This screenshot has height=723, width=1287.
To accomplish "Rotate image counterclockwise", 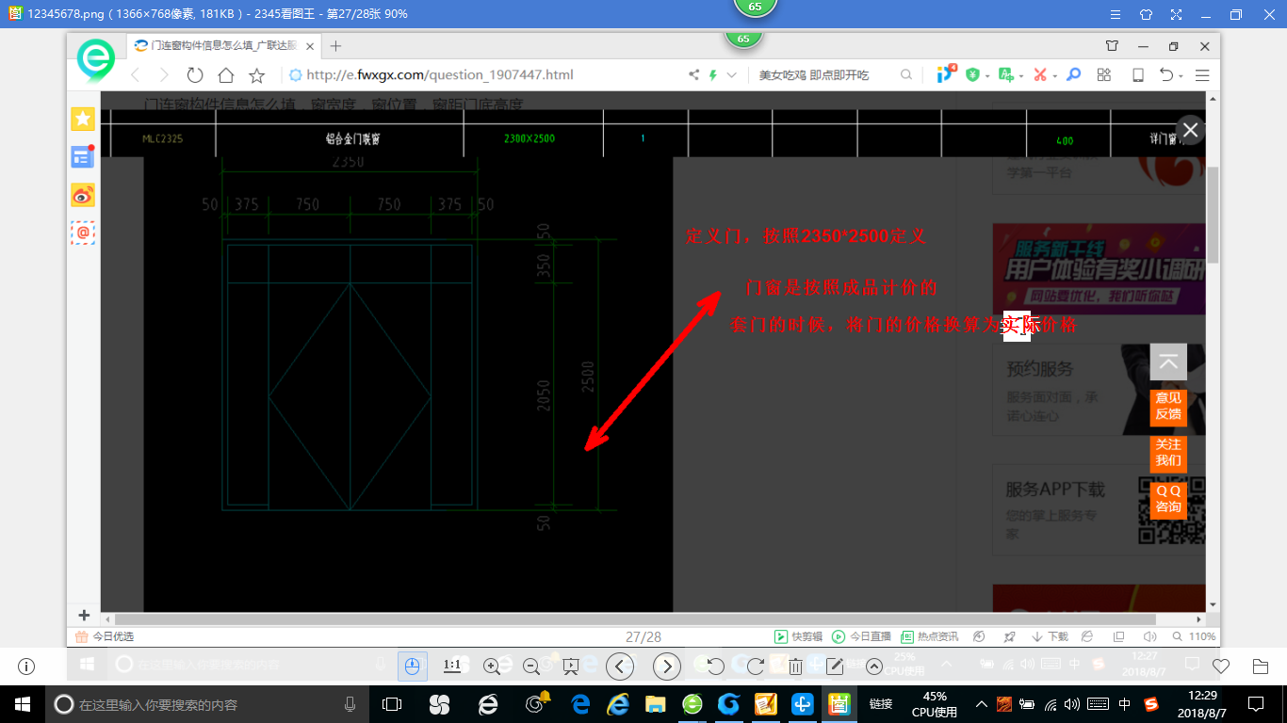I will pyautogui.click(x=716, y=667).
